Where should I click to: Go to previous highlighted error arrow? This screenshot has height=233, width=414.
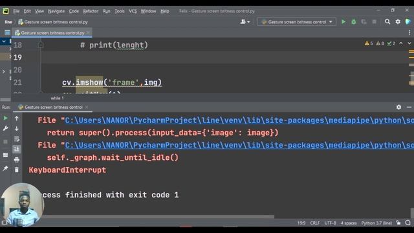401,43
